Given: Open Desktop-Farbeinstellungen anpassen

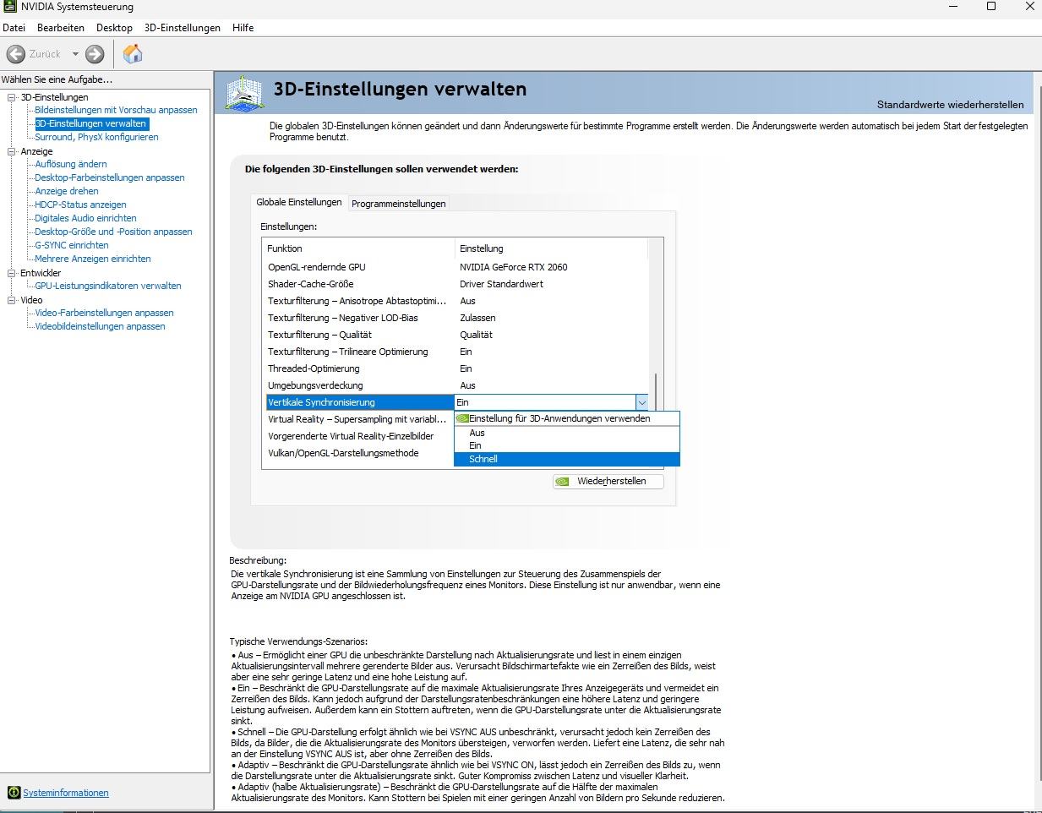Looking at the screenshot, I should tap(110, 177).
